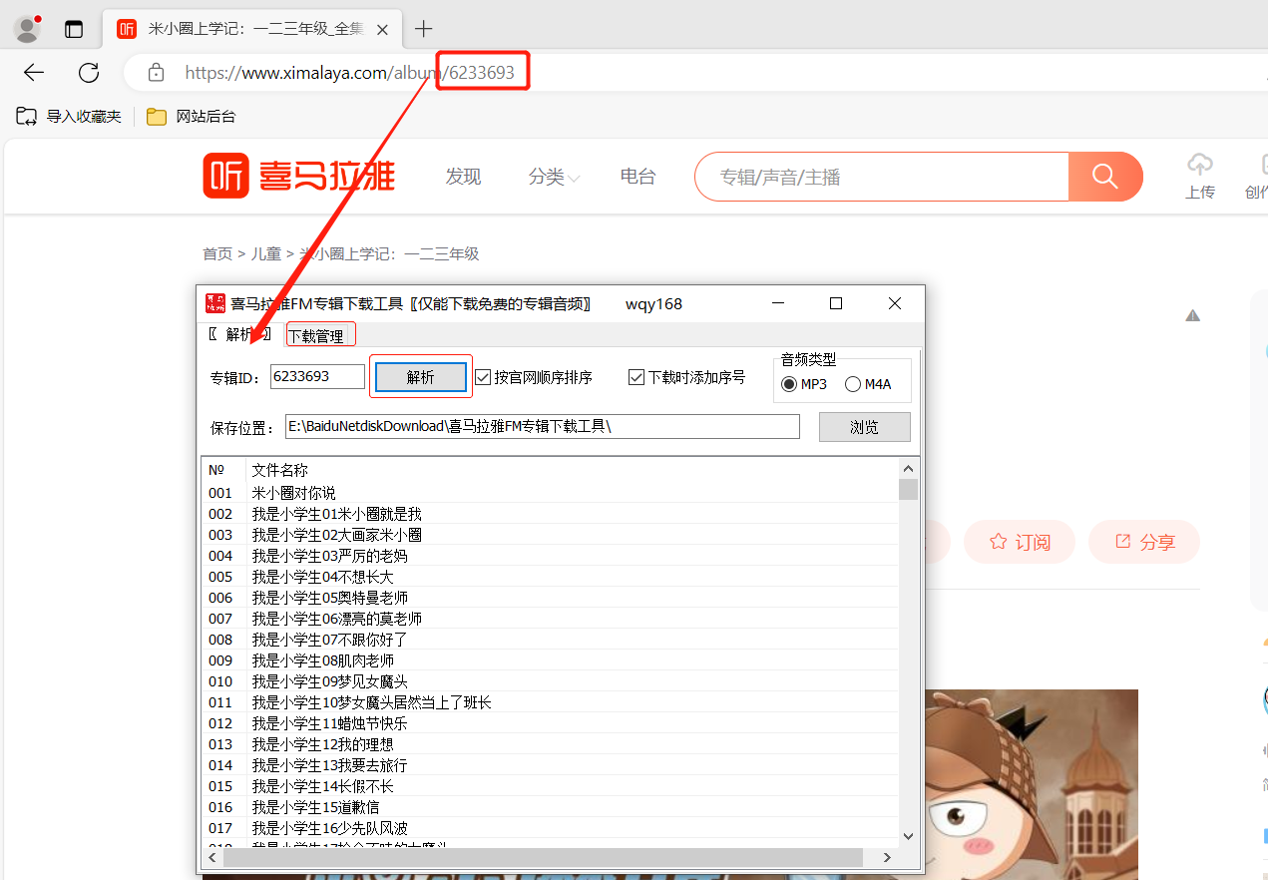This screenshot has height=880, width=1268.
Task: Select row 我是小学生06漂亮的莫老师
Action: (x=550, y=619)
